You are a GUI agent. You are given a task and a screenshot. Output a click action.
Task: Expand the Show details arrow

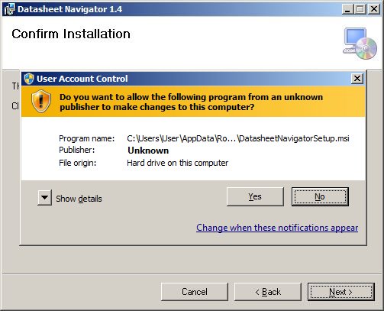[45, 197]
